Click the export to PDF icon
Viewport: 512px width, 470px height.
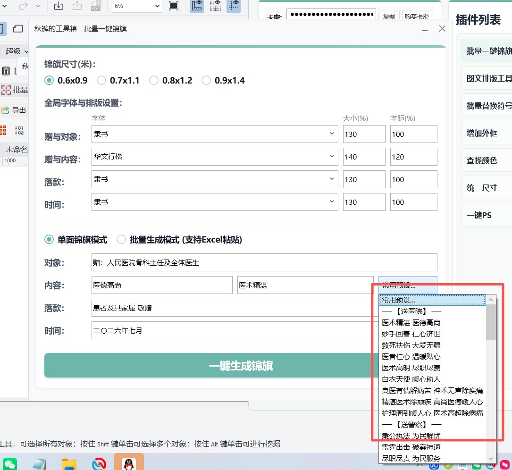[x=96, y=6]
